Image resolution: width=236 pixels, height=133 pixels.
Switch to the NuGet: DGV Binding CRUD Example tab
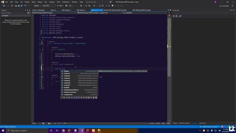(x=115, y=10)
